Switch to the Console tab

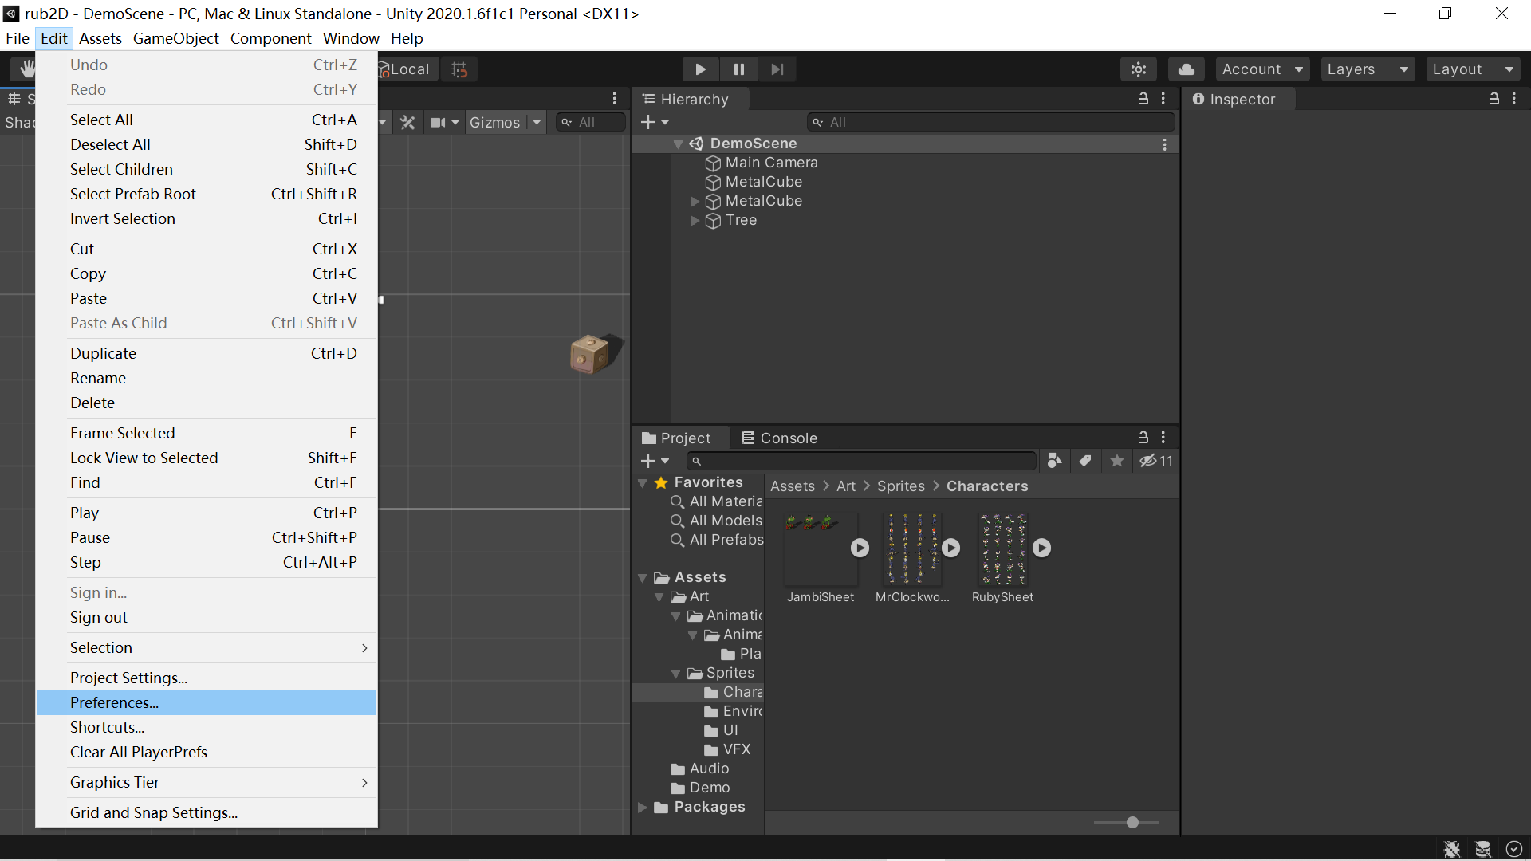779,438
